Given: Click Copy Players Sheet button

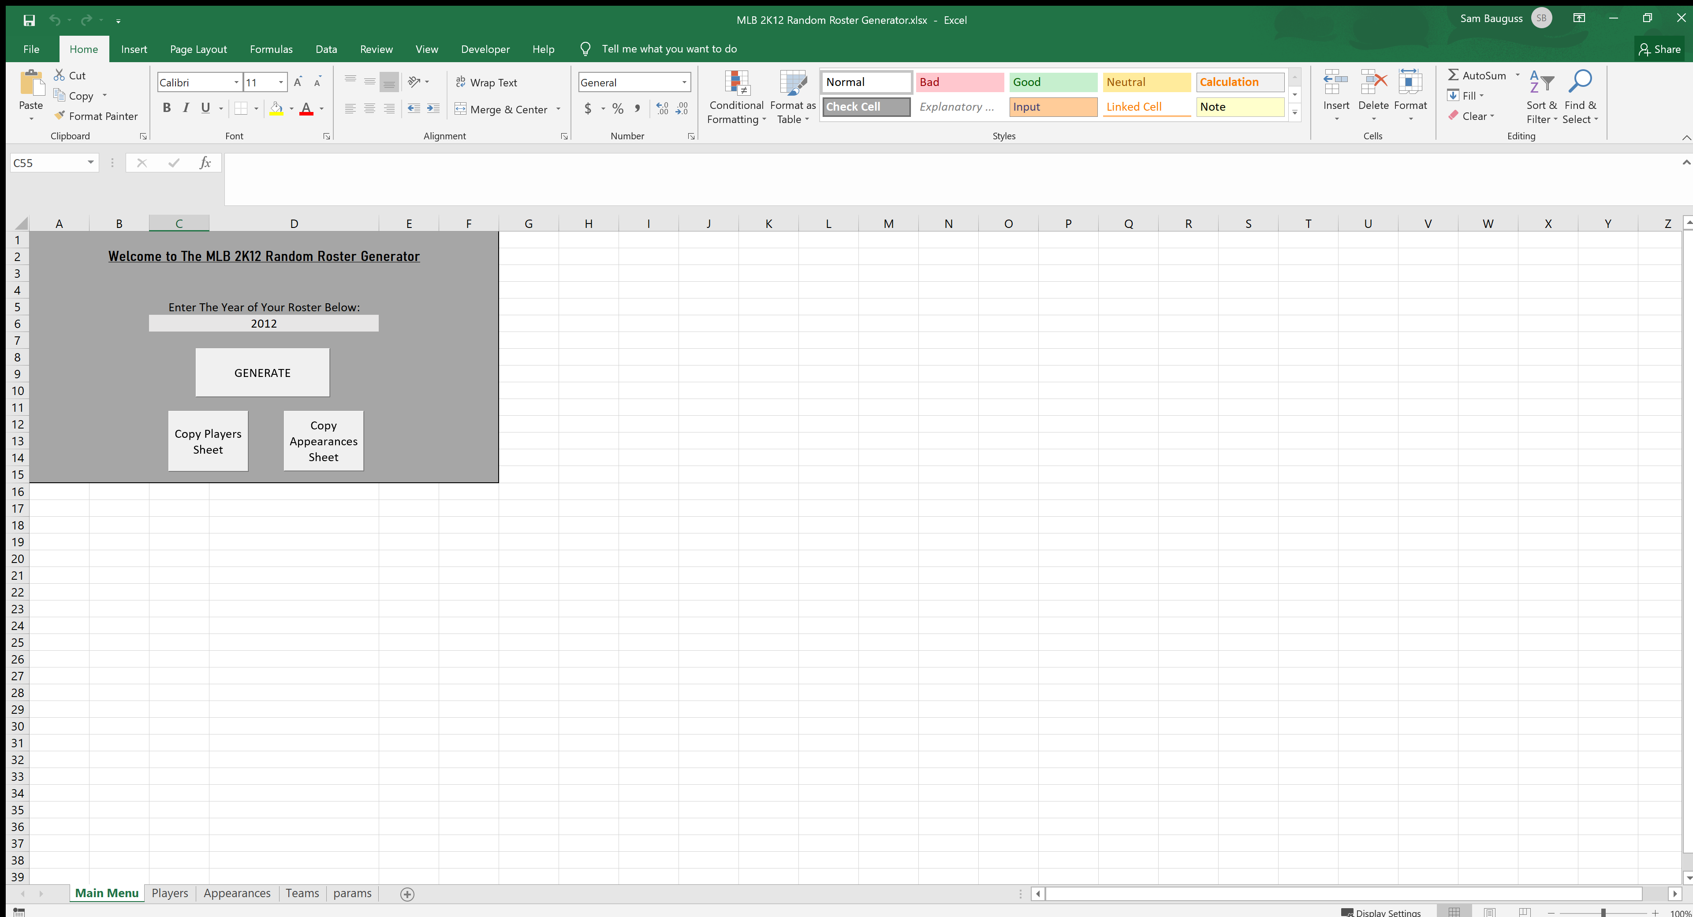Looking at the screenshot, I should pyautogui.click(x=208, y=441).
